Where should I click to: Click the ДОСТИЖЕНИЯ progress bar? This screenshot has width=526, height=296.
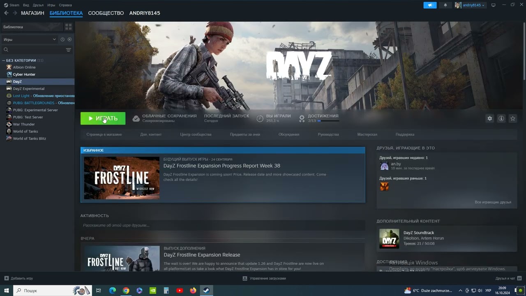[328, 121]
